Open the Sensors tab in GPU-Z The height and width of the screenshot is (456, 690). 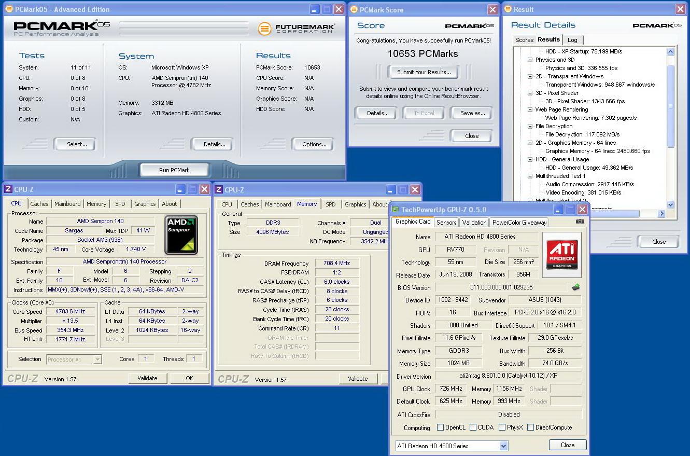pyautogui.click(x=446, y=223)
